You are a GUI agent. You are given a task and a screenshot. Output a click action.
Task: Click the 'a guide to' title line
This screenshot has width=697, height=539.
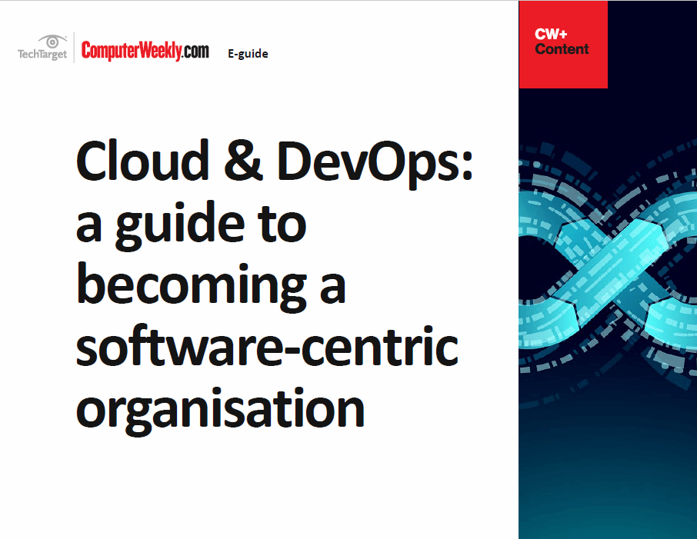[191, 225]
